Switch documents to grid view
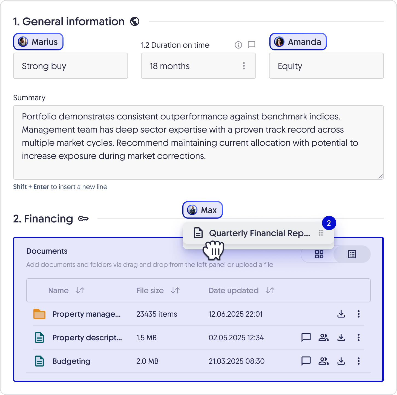The image size is (397, 395). pyautogui.click(x=319, y=254)
